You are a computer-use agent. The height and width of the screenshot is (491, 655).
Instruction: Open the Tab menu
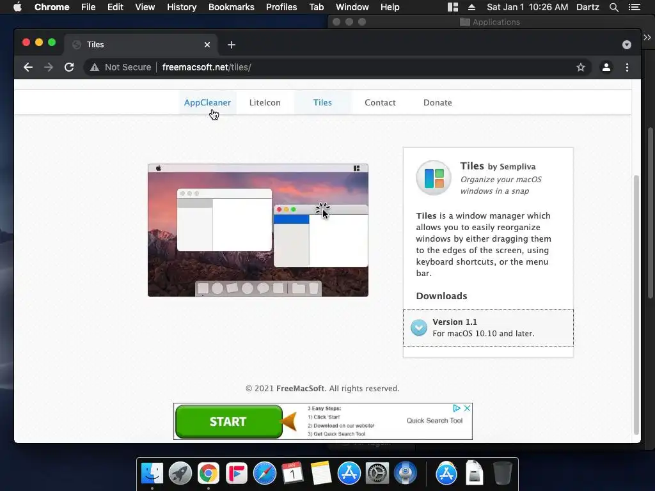click(317, 7)
